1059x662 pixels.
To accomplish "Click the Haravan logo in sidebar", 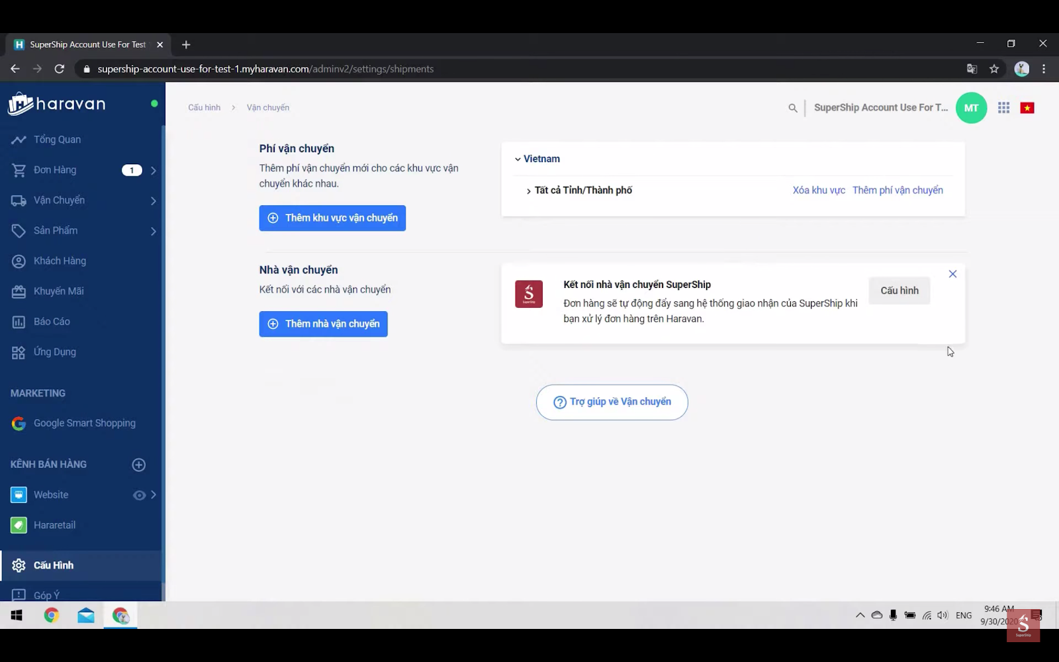I will (57, 104).
